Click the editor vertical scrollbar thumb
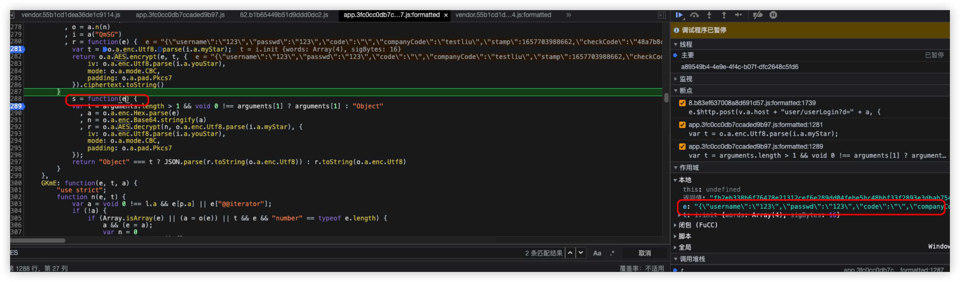This screenshot has height=282, width=960. pyautogui.click(x=666, y=98)
